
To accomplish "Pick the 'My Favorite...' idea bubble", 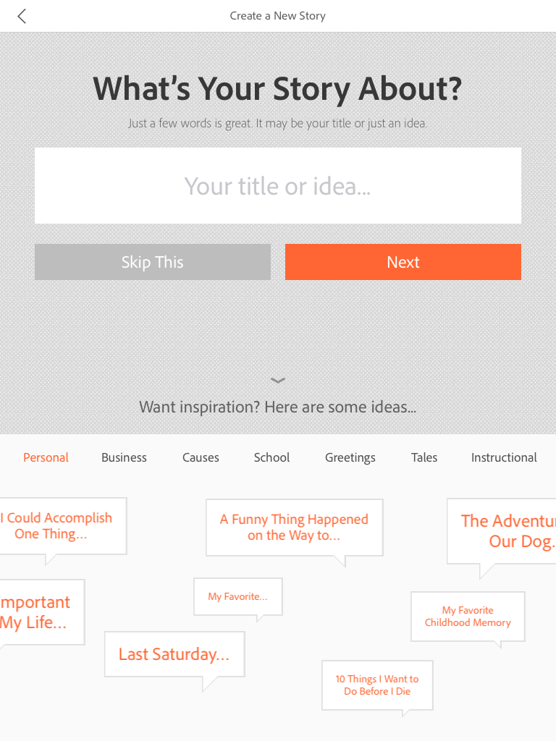I will click(x=237, y=596).
